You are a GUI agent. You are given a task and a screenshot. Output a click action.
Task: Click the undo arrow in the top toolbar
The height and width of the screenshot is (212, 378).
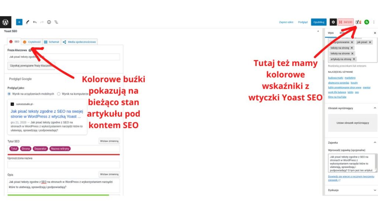point(35,22)
